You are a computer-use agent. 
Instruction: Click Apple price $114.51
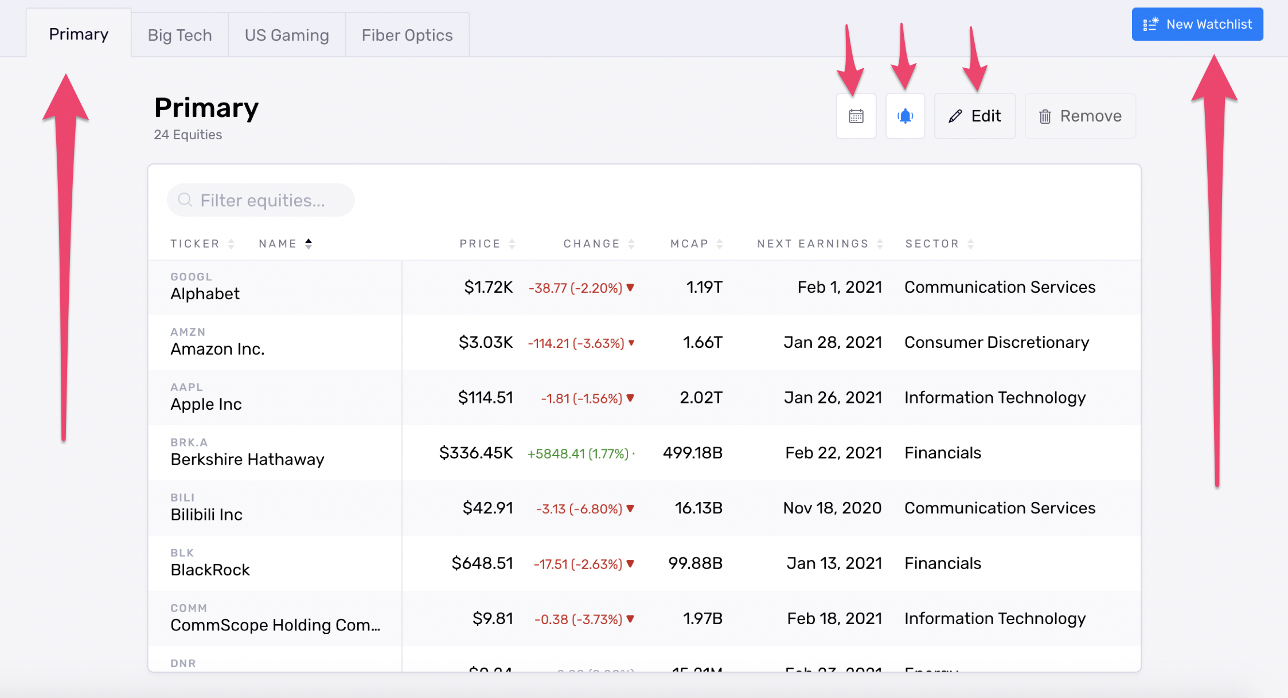point(485,398)
